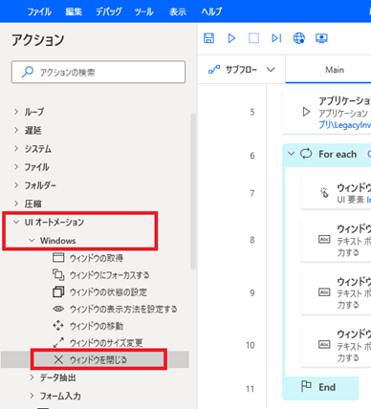Screen dimensions: 371x409
Task: Click the ウィンドウの状態の設定 icon
Action: 58,291
